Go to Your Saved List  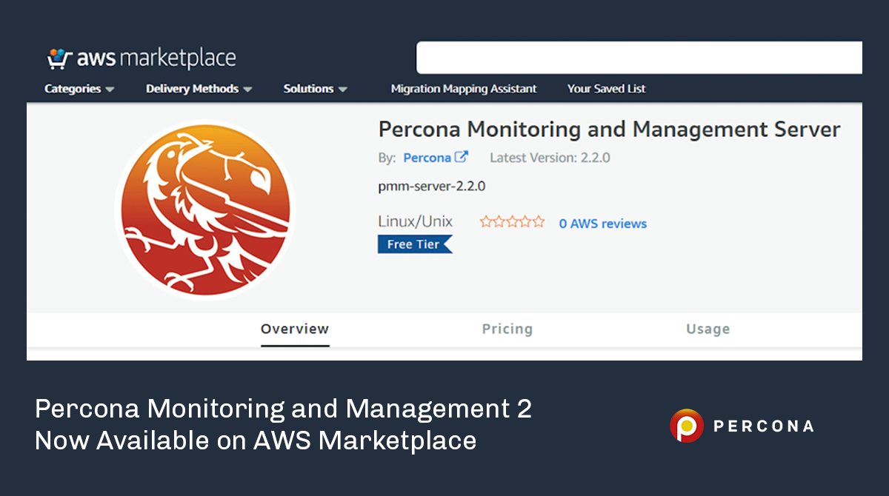[607, 89]
